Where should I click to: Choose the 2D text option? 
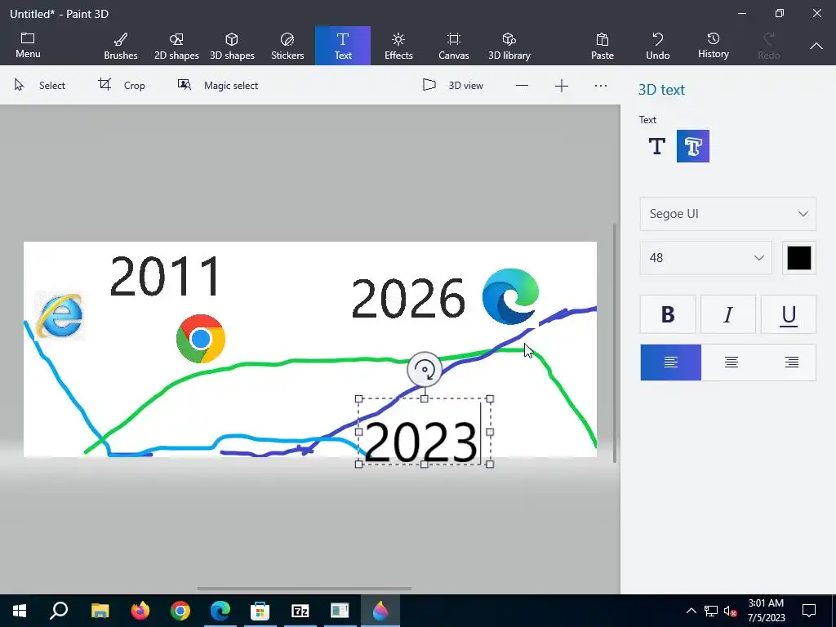pos(657,146)
